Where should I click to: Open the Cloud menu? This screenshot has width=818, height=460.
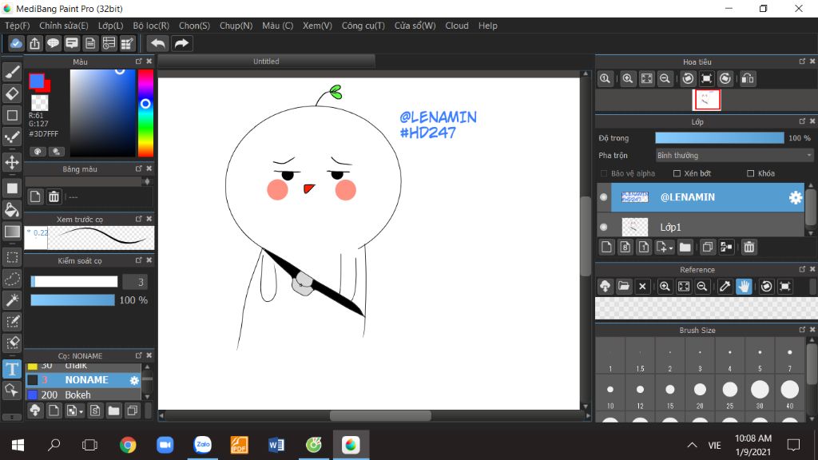coord(456,26)
